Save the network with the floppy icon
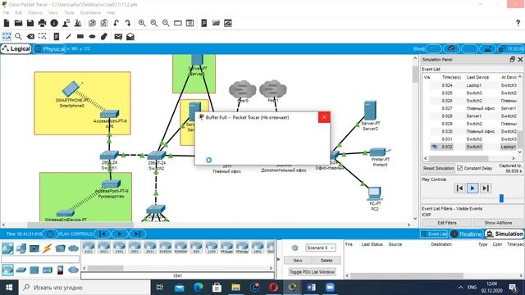This screenshot has height=295, width=525. pos(30,23)
